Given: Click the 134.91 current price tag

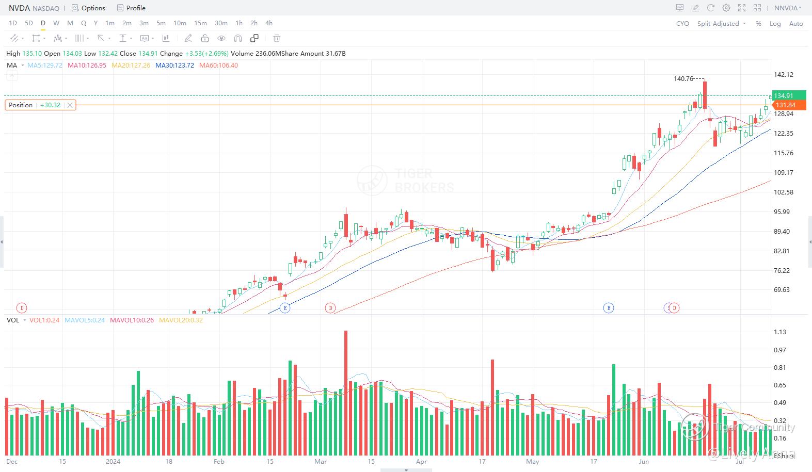Looking at the screenshot, I should point(789,95).
